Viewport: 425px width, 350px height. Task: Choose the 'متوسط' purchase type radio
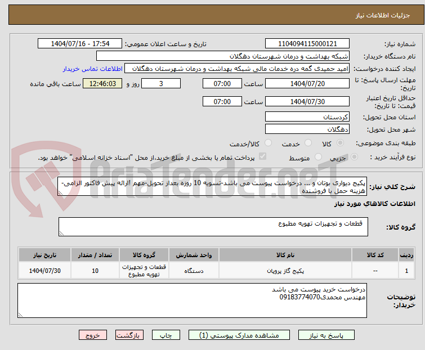319,158
